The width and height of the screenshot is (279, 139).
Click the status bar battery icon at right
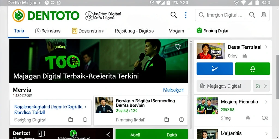coord(257,2)
